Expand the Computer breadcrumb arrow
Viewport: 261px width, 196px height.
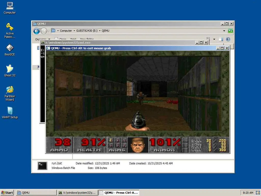(x=74, y=31)
